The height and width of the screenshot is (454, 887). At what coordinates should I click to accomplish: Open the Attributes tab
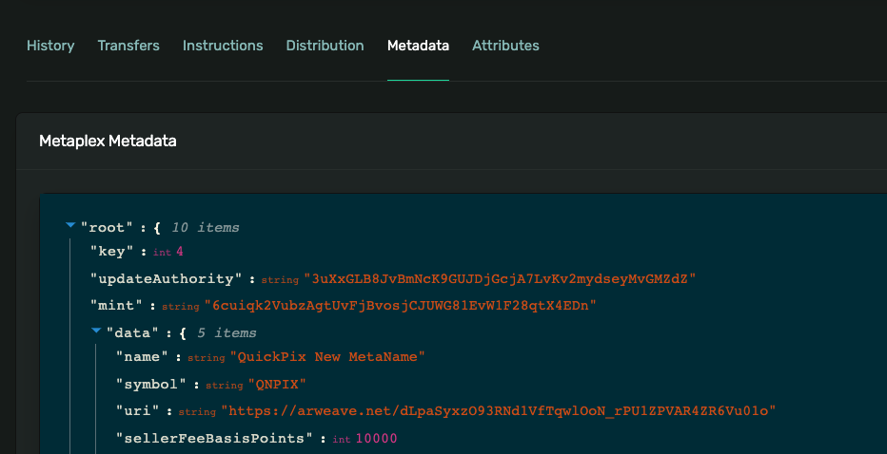click(505, 46)
